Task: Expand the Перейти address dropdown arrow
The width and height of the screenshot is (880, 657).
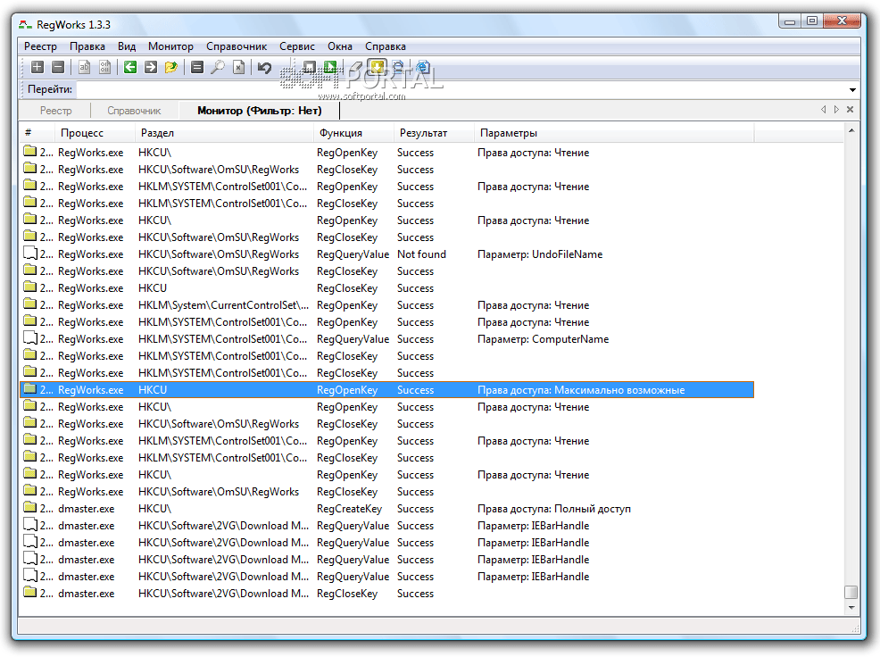Action: [852, 90]
